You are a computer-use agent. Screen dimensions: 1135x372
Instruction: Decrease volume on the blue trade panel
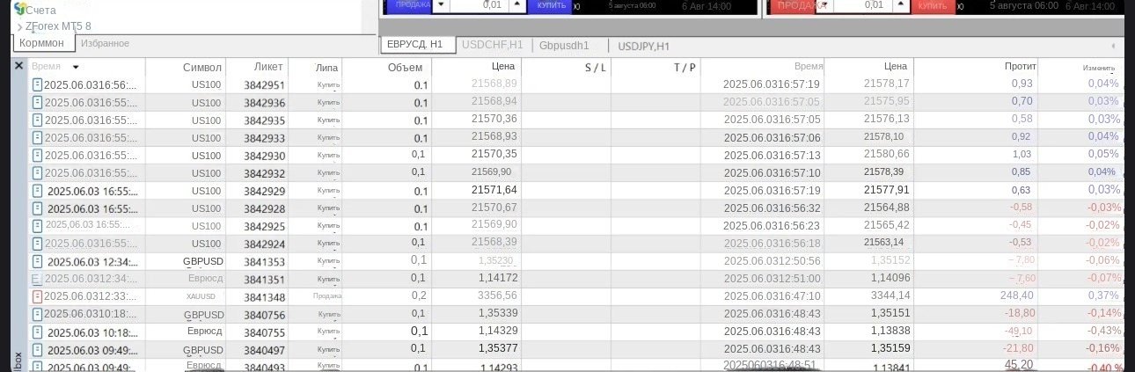pos(441,4)
